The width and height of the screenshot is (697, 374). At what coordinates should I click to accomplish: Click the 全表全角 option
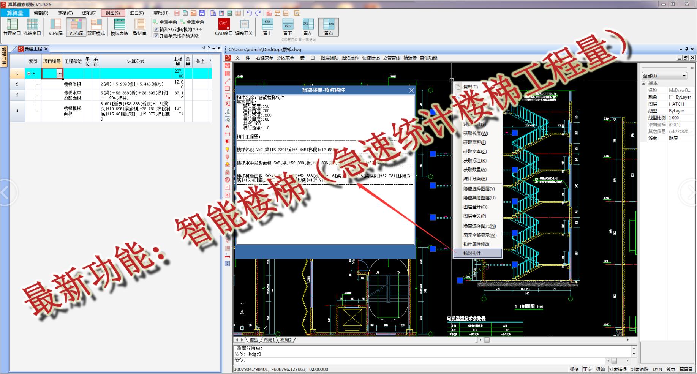pos(192,22)
